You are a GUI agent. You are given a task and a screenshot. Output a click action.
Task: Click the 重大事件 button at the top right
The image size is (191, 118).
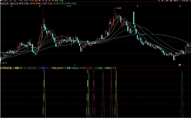click(174, 1)
